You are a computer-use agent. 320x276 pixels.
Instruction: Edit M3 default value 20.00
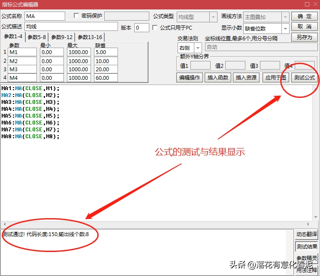106,70
